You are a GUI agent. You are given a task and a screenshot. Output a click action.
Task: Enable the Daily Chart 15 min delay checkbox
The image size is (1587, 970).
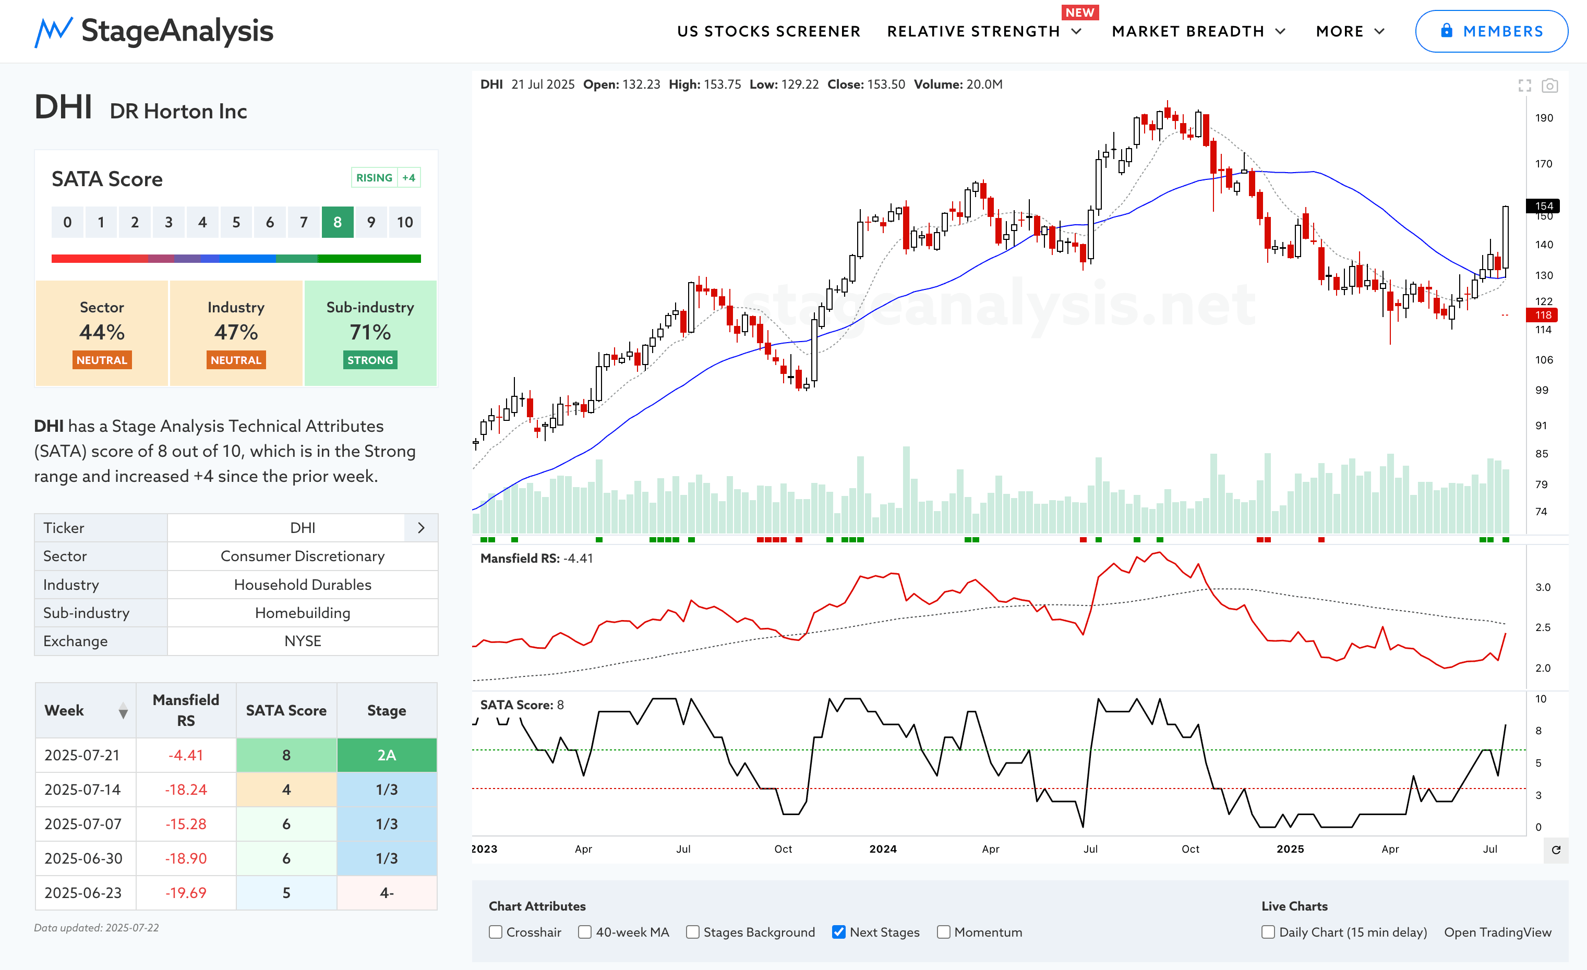click(1268, 932)
